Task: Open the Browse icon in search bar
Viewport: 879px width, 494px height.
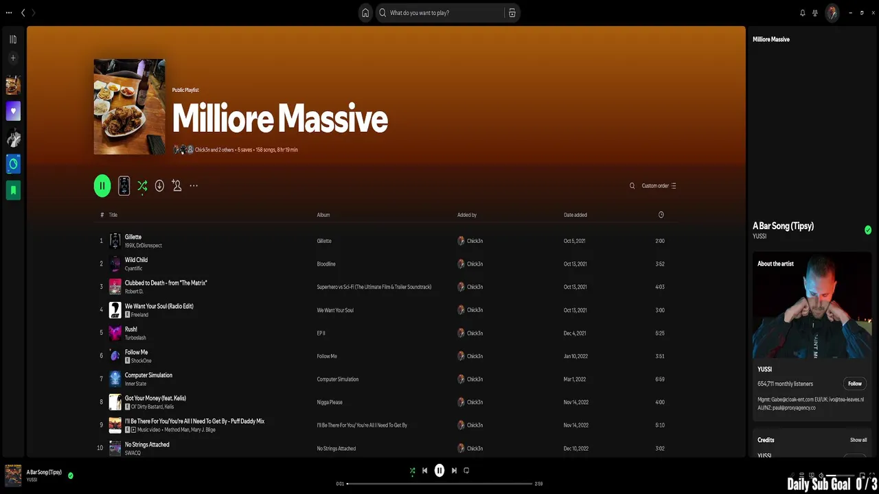Action: pyautogui.click(x=512, y=12)
